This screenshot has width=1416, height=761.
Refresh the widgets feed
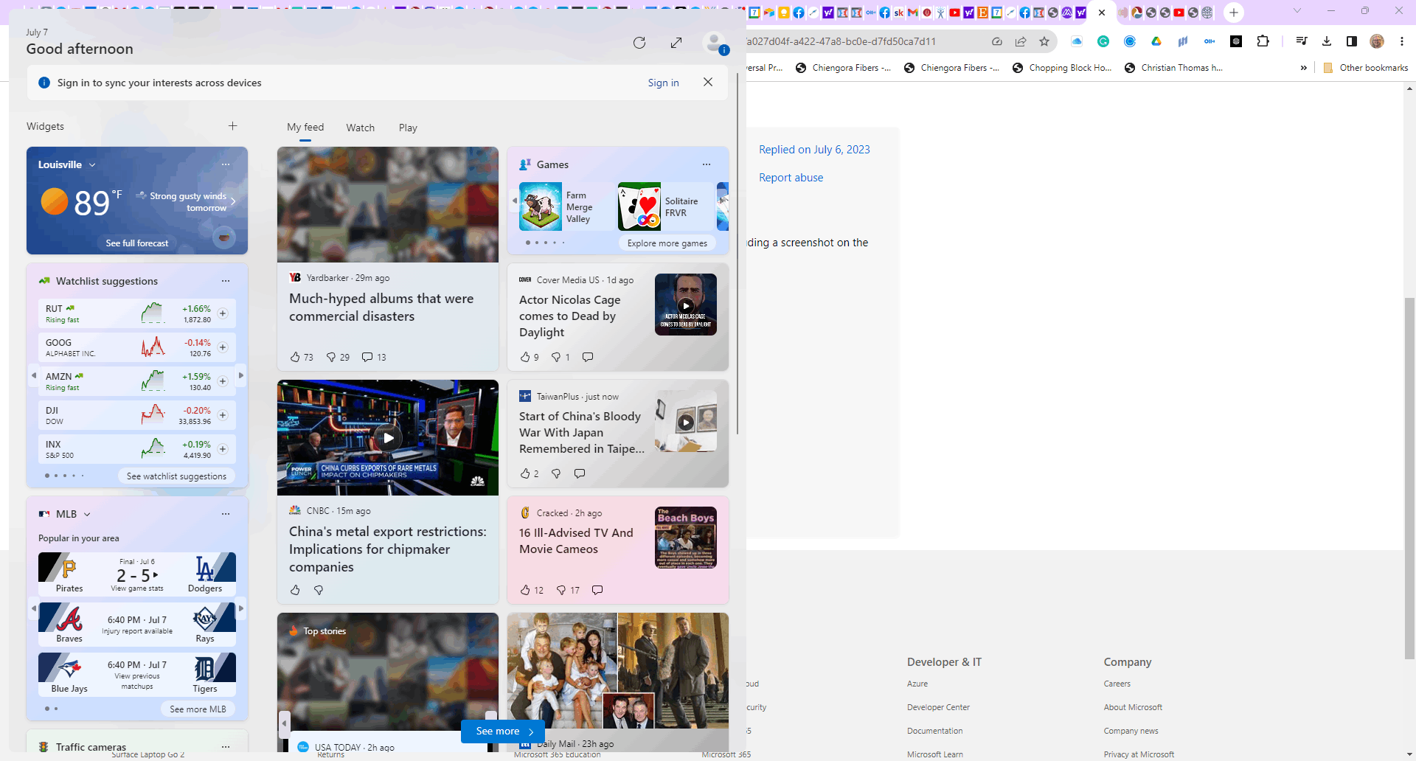click(639, 43)
